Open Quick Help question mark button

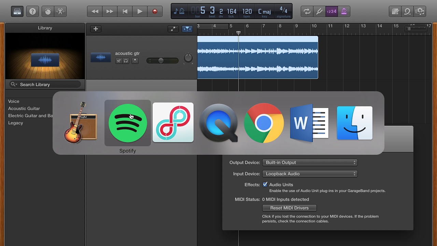[32, 11]
